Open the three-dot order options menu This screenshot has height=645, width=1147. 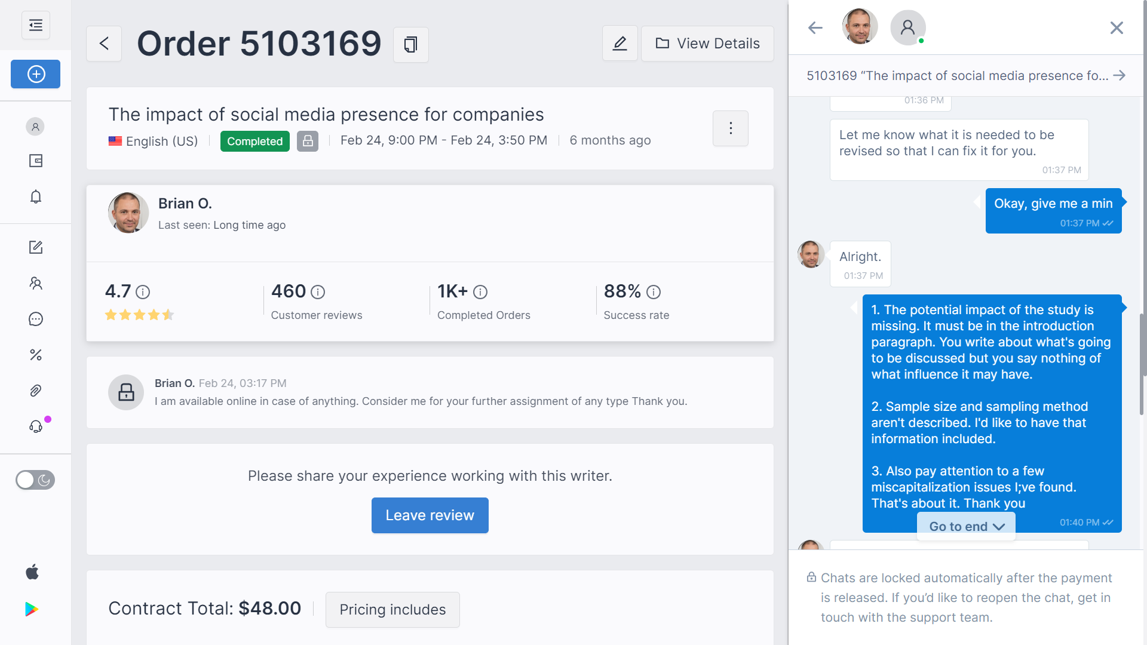point(730,128)
